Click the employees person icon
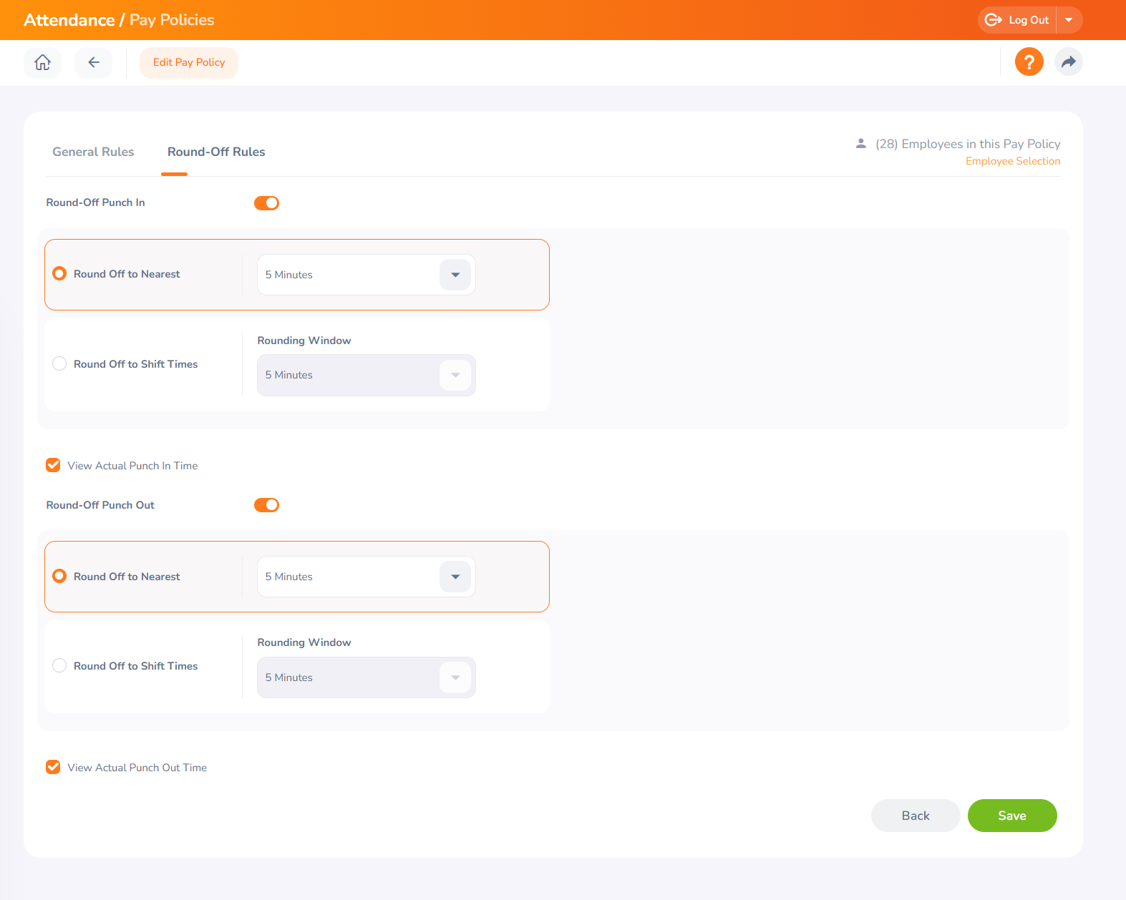 [861, 144]
